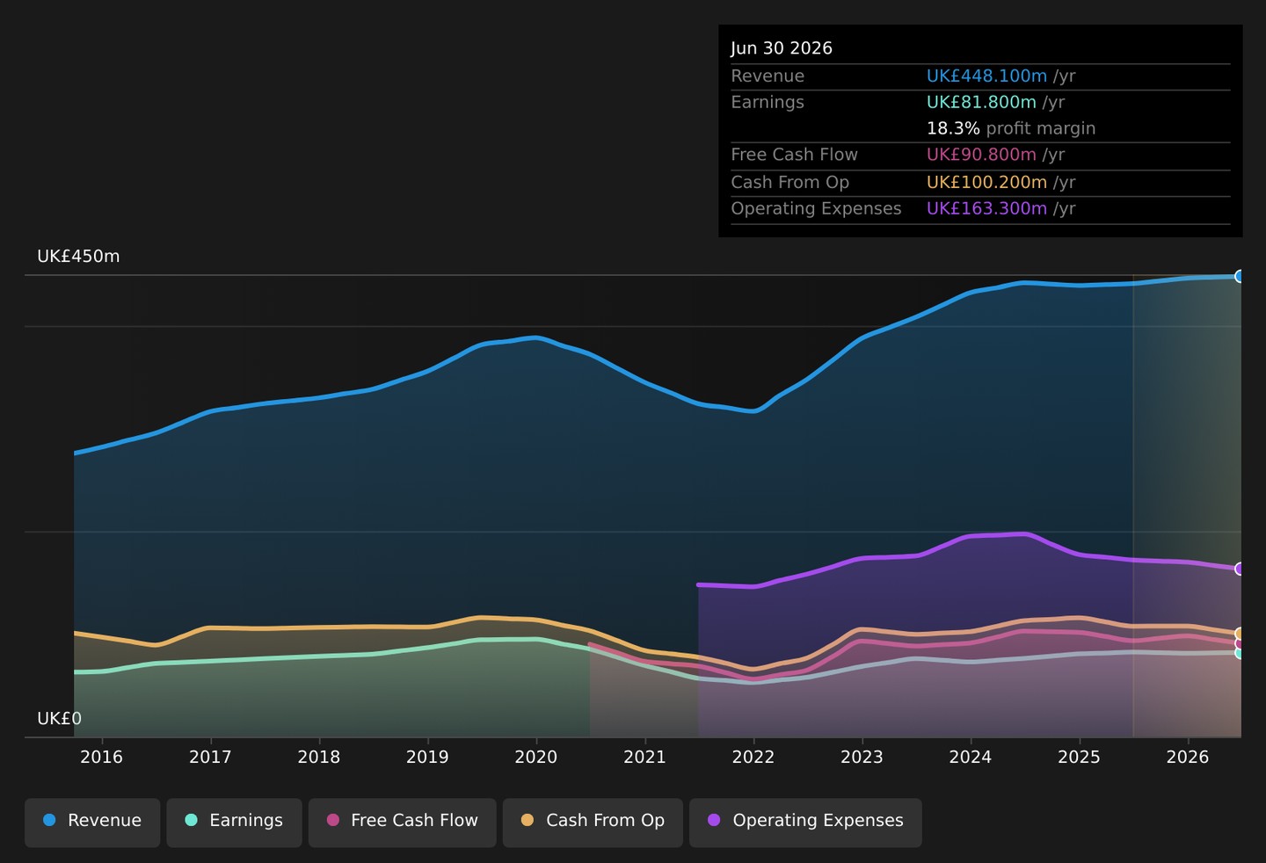Click the 2016 x-axis label
Screen dimensions: 1266x863
tap(102, 758)
